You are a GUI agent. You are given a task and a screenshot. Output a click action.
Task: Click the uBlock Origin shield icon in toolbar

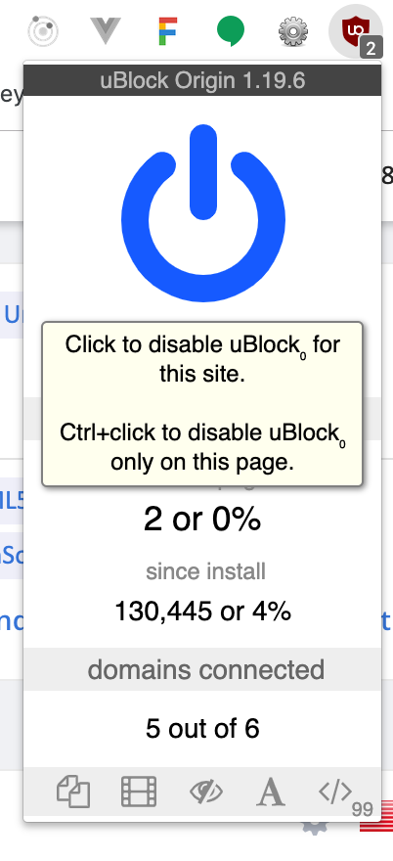click(355, 32)
